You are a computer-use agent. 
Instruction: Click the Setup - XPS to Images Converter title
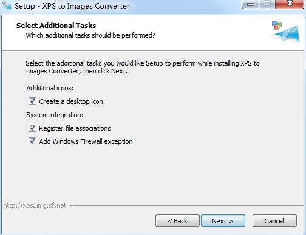pos(72,6)
